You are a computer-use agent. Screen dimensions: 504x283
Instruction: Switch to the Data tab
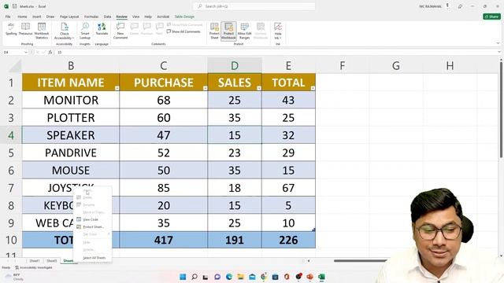107,17
